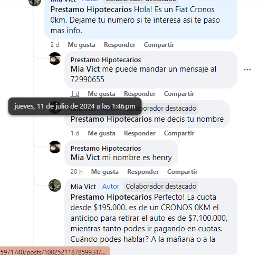The width and height of the screenshot is (259, 255).
Task: Open the '20 h' timestamp link
Action: click(x=76, y=172)
